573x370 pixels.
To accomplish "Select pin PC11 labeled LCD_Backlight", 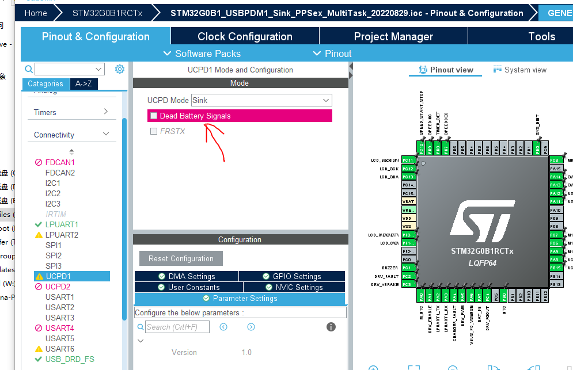I will [x=408, y=160].
